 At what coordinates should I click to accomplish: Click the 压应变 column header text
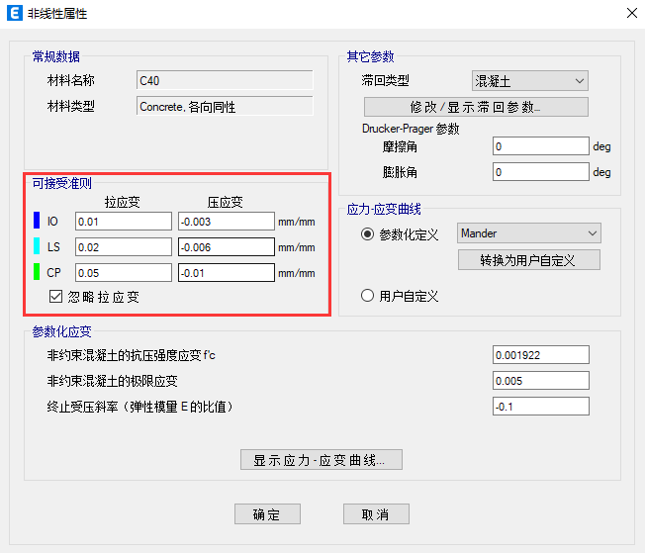225,202
